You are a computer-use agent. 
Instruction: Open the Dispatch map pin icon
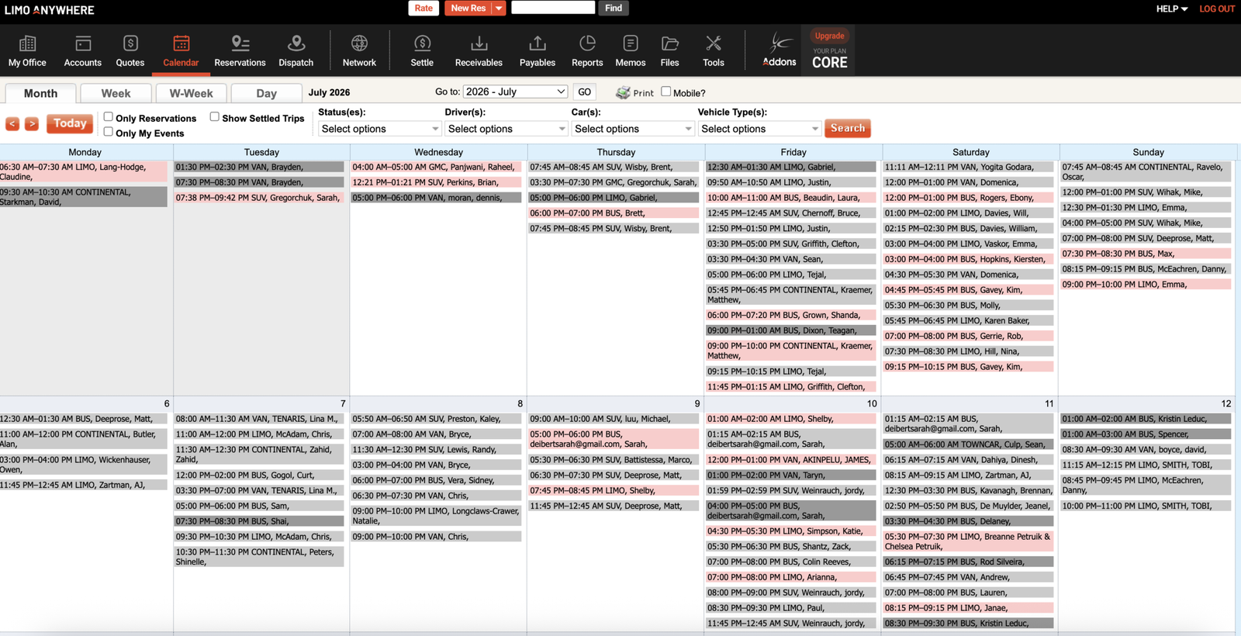pos(296,43)
